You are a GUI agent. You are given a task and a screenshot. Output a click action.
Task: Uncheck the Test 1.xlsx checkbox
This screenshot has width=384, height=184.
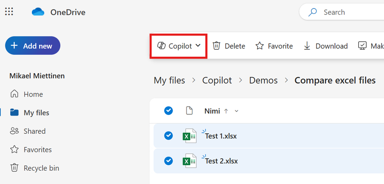point(168,136)
